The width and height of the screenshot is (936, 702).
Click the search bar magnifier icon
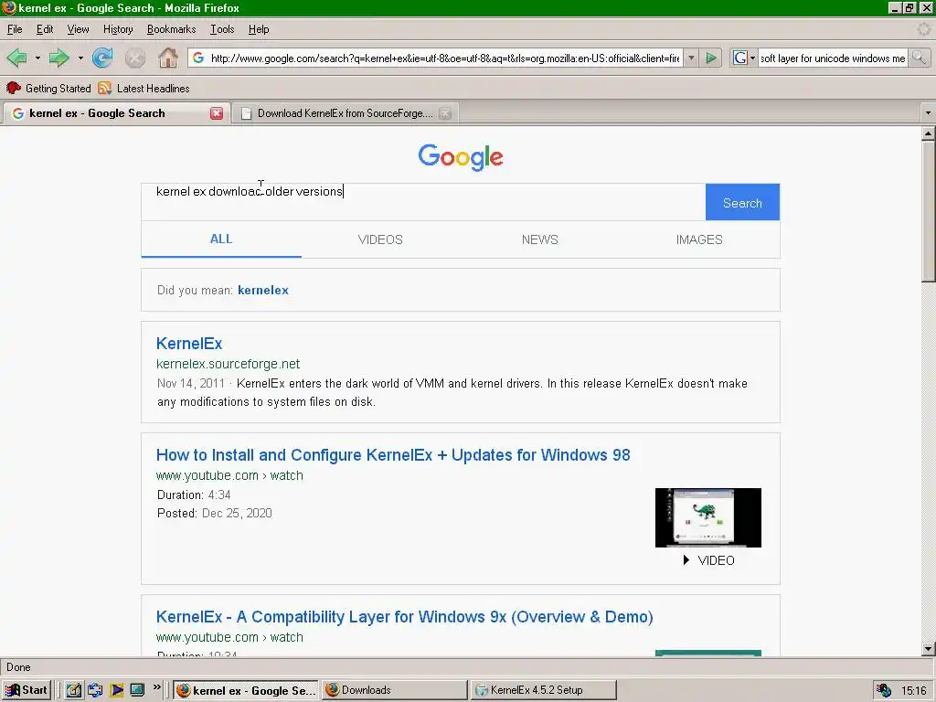919,58
